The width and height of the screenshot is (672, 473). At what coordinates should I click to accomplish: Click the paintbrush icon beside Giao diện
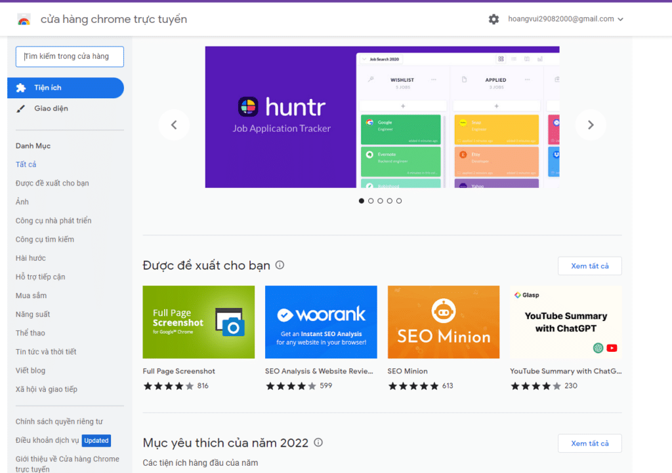pos(20,109)
